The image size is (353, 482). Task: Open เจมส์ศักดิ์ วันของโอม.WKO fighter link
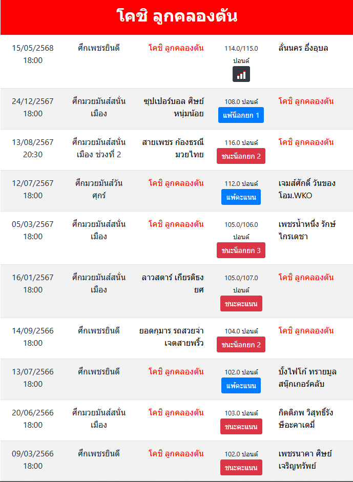coord(307,190)
